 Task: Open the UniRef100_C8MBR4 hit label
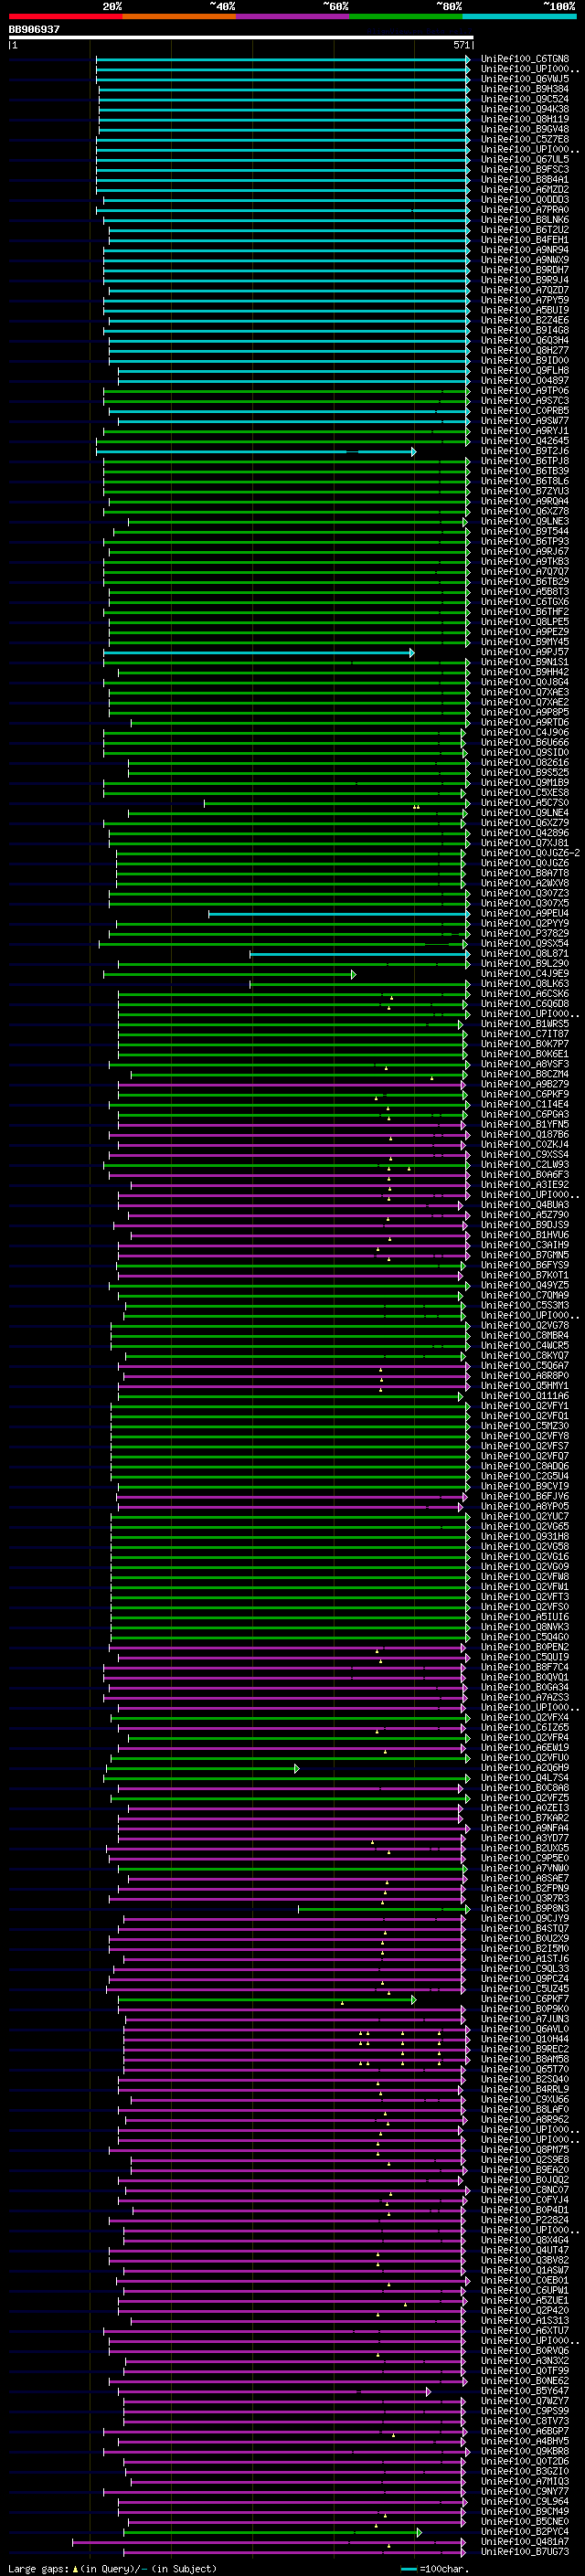point(524,1336)
